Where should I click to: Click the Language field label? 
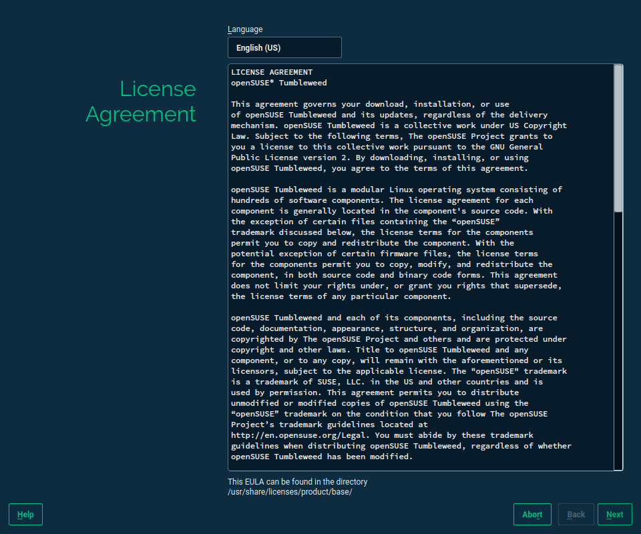click(x=245, y=29)
